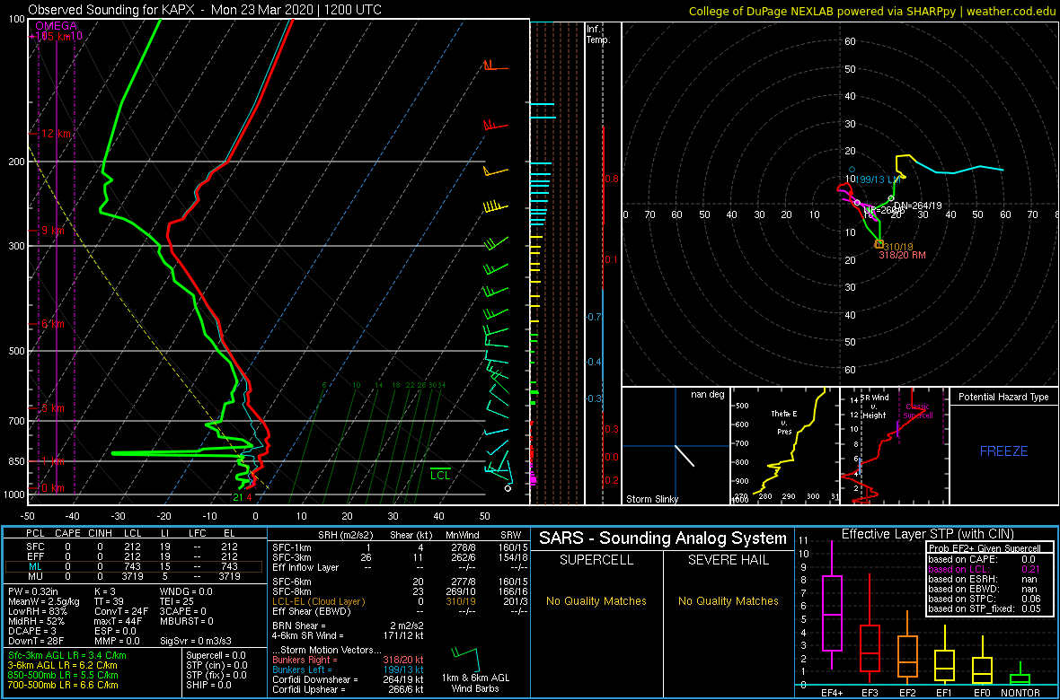Click the '318/20 RM' hodograph label
Image resolution: width=1060 pixels, height=700 pixels.
click(x=903, y=255)
